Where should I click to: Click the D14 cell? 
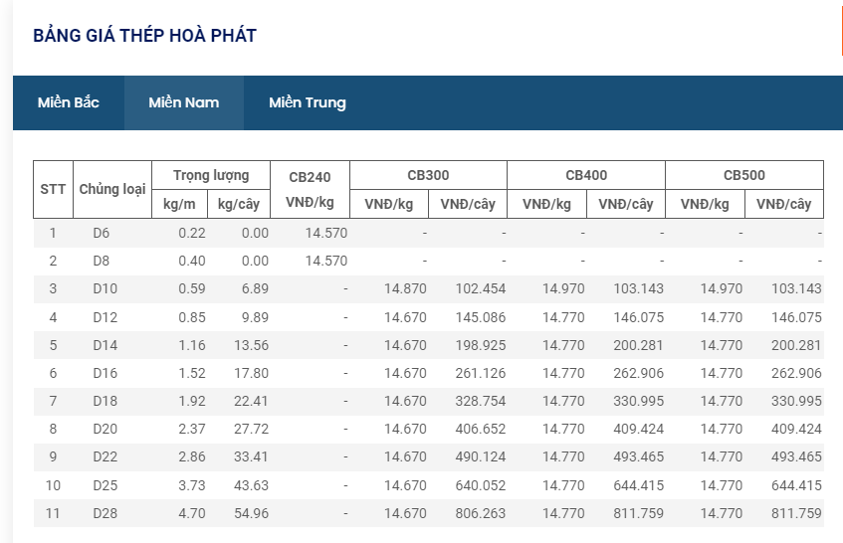click(x=105, y=345)
